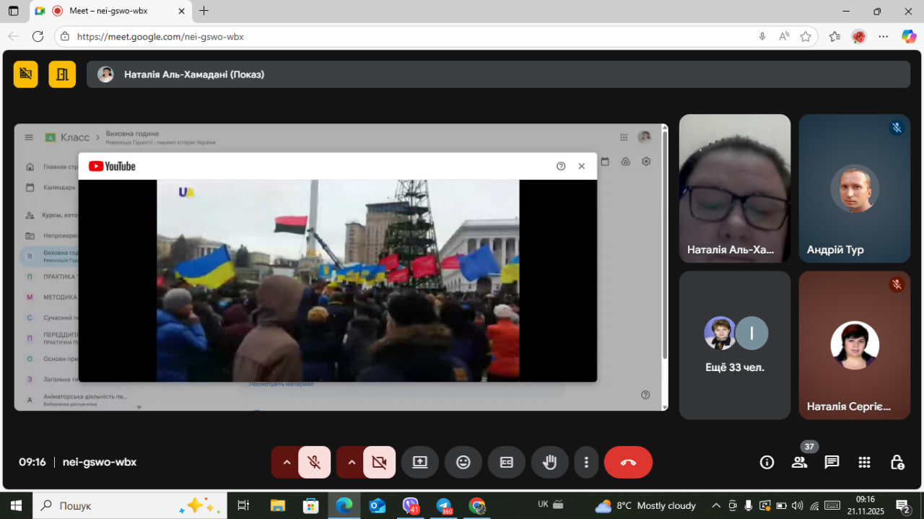This screenshot has height=519, width=924.
Task: Show the participants list panel
Action: [799, 462]
